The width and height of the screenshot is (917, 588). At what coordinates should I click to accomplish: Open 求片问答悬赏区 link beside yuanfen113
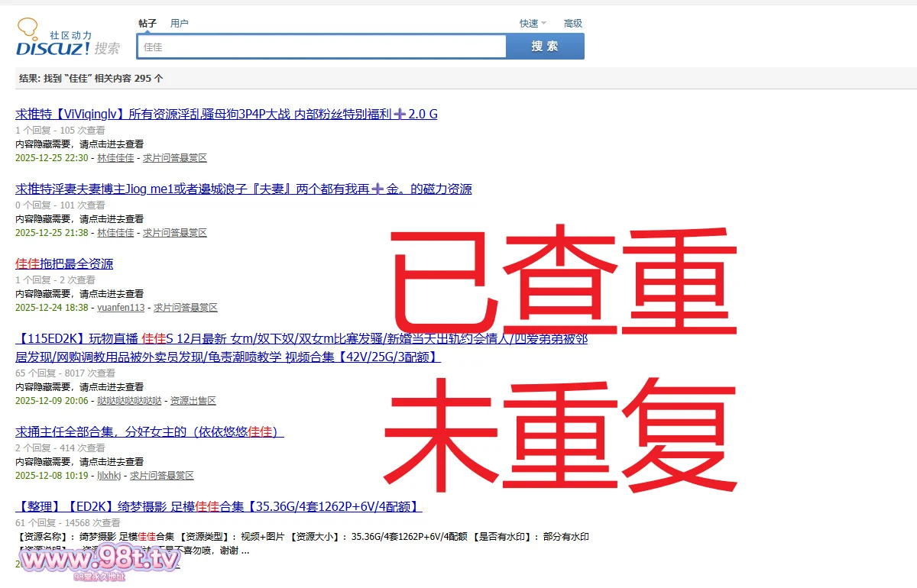click(186, 308)
